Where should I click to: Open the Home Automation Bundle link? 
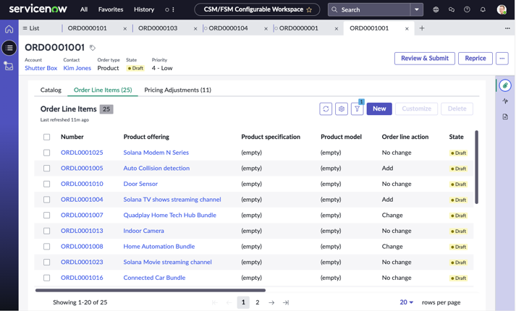coord(159,247)
